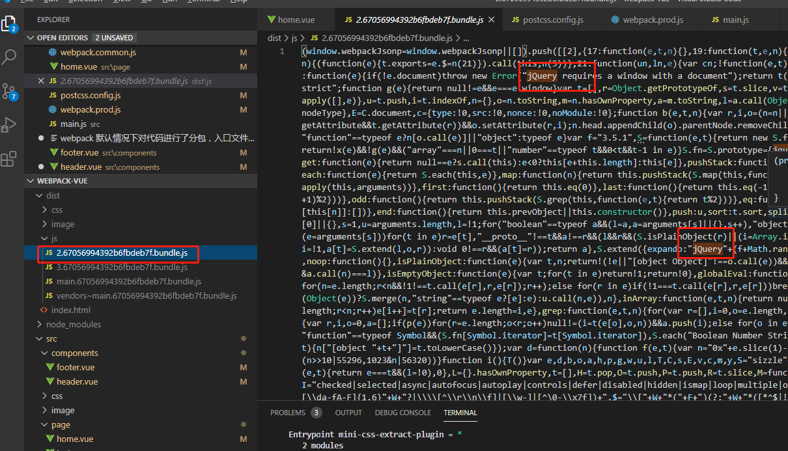Open the Explorer view in activity bar

tap(9, 24)
